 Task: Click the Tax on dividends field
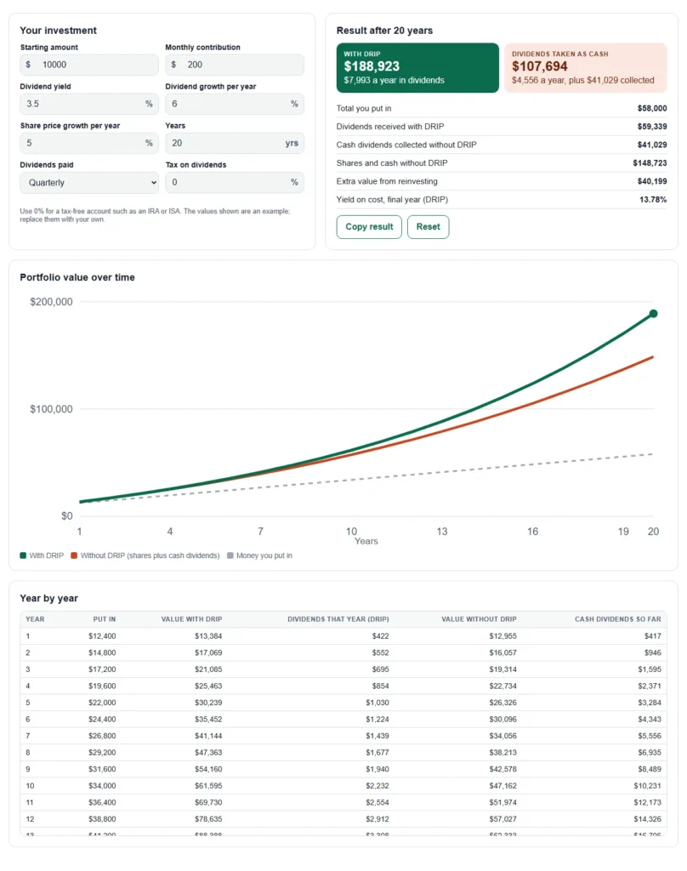coord(235,183)
